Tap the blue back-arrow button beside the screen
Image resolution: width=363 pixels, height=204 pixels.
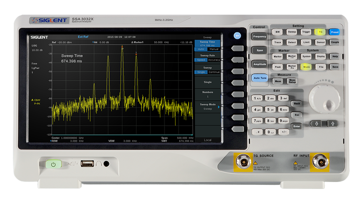tap(237, 35)
